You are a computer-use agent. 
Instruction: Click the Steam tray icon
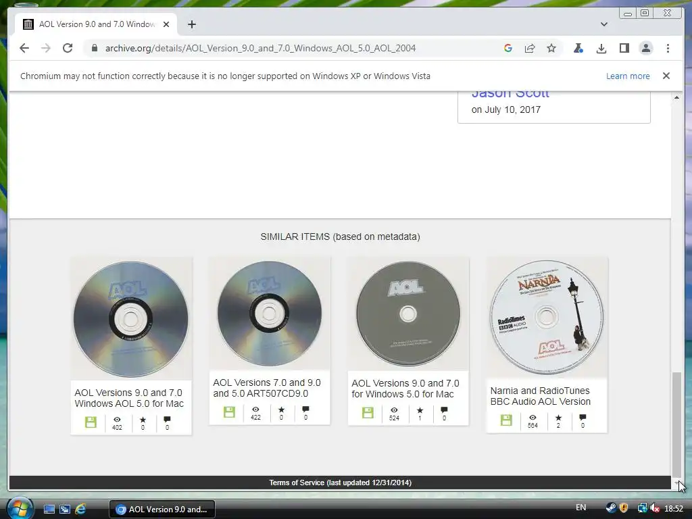coord(611,508)
